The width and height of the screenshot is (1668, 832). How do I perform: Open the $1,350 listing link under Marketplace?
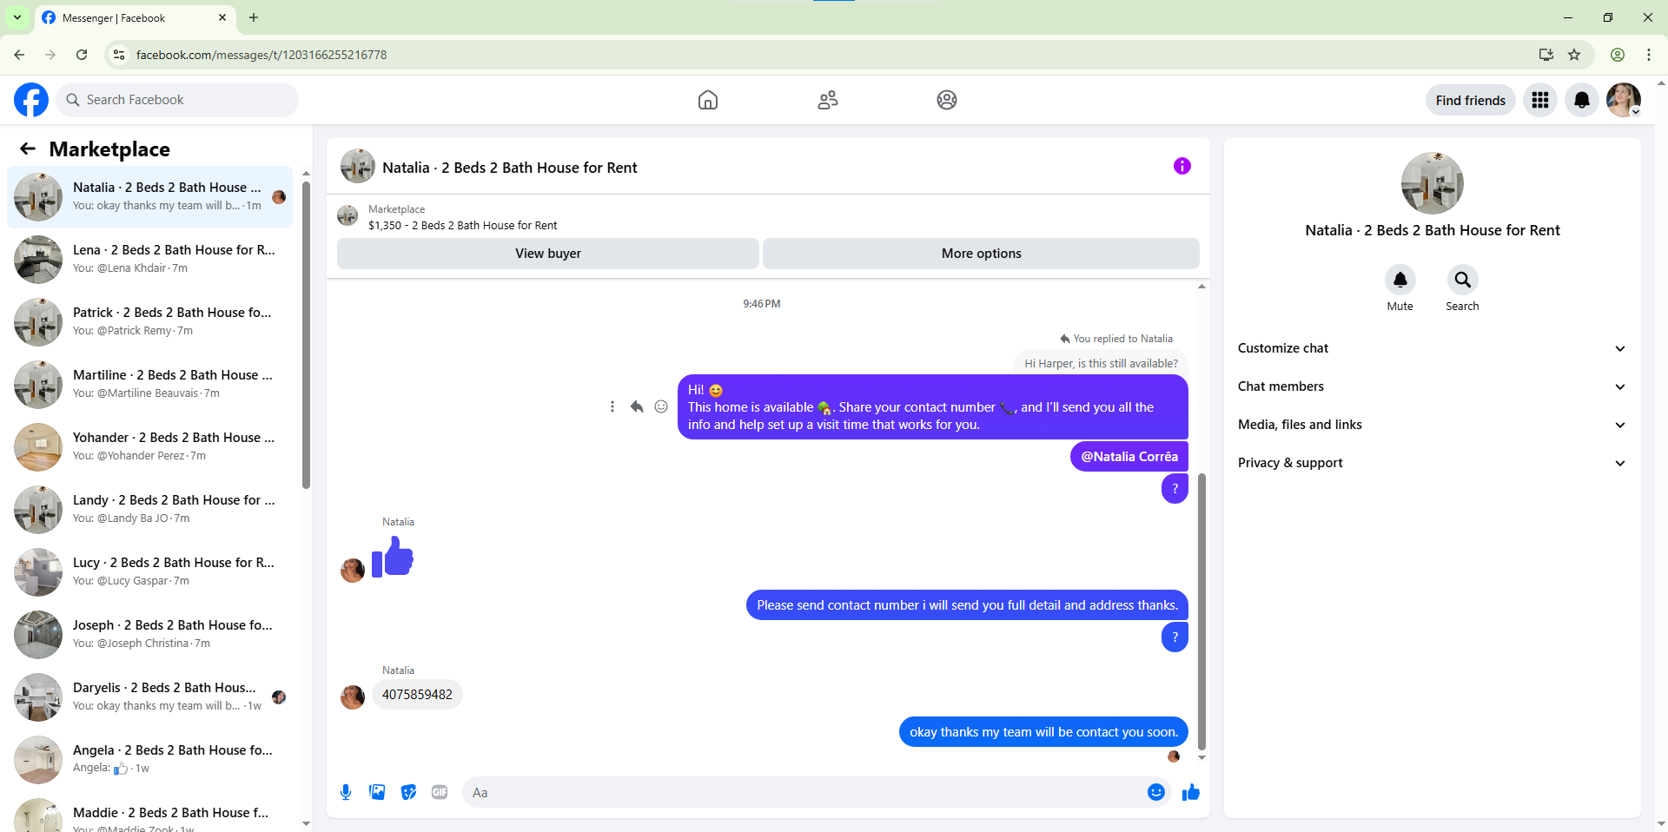[462, 226]
